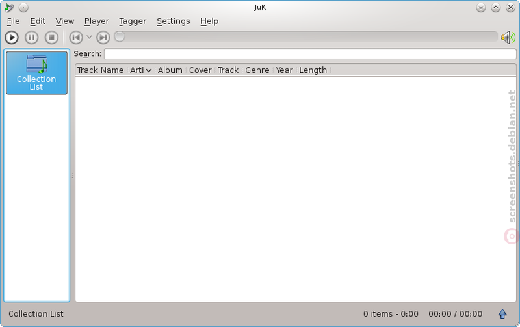The width and height of the screenshot is (520, 327).
Task: Sort by the Album column
Action: click(x=170, y=70)
